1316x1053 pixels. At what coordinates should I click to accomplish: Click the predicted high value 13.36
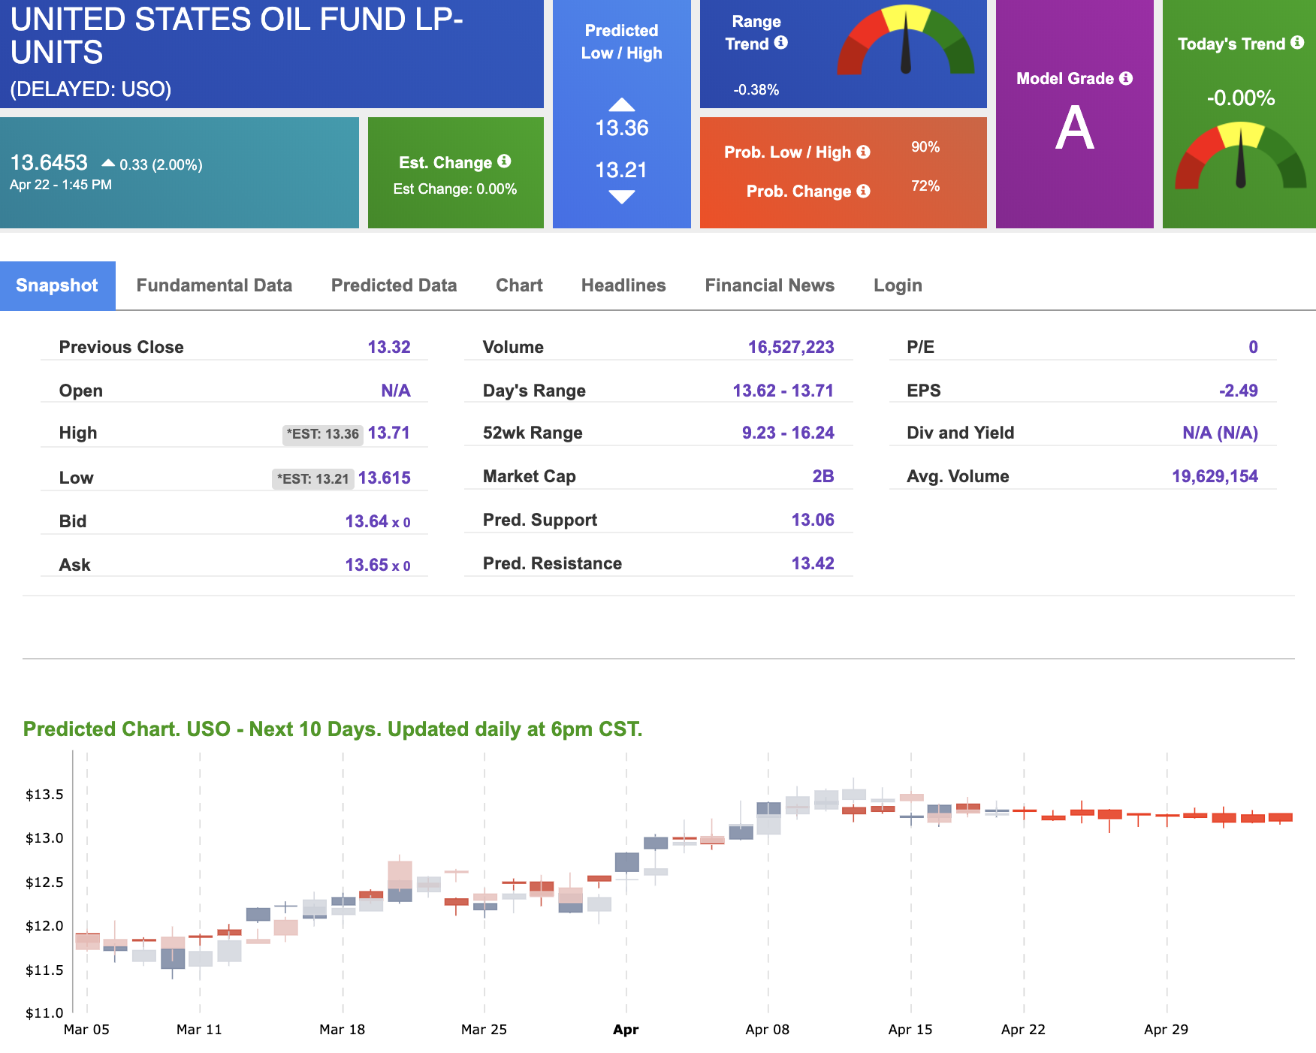tap(622, 128)
